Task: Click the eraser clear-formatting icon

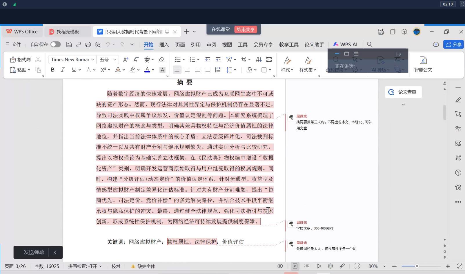Action: point(162,60)
